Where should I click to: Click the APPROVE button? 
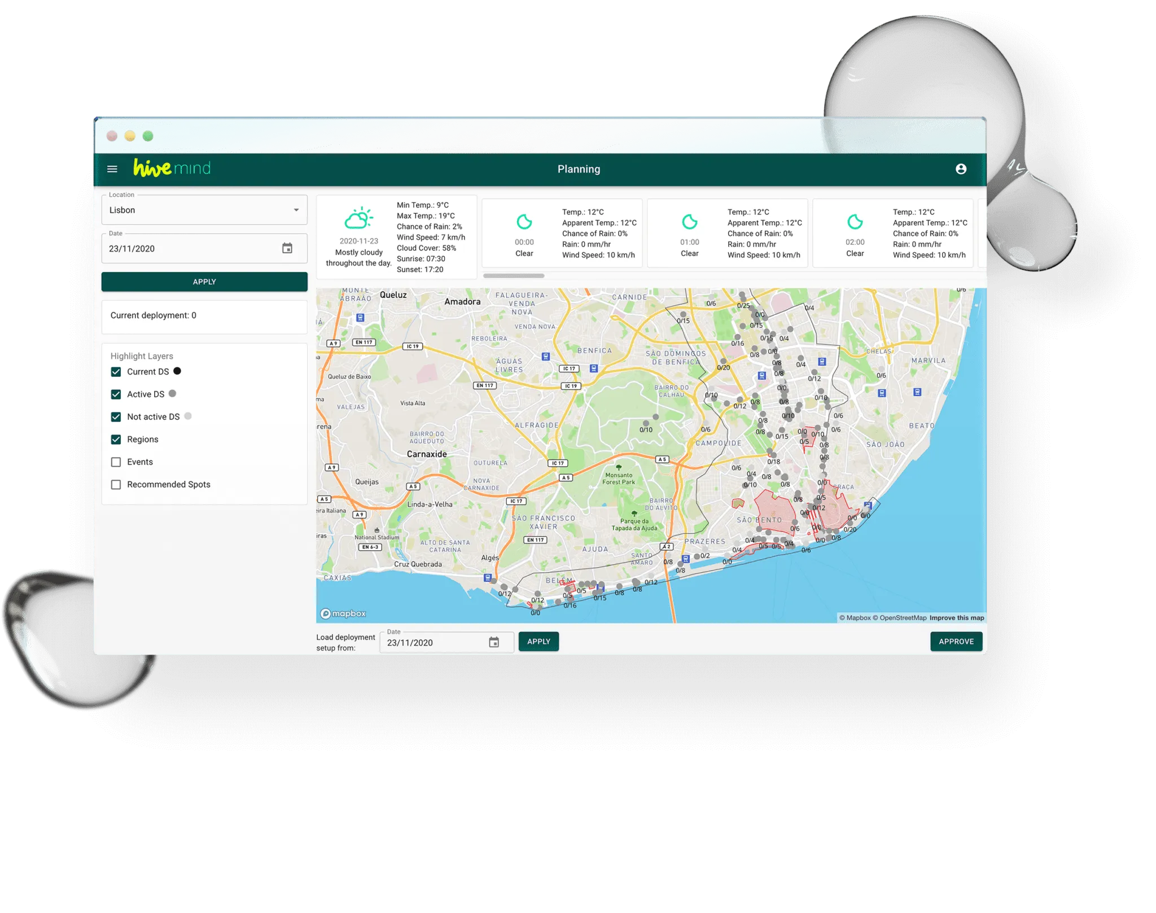tap(956, 642)
